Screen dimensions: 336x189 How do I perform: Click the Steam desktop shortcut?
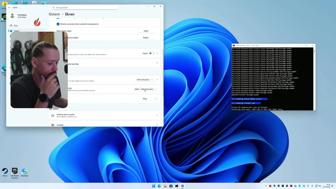[x=5, y=172]
